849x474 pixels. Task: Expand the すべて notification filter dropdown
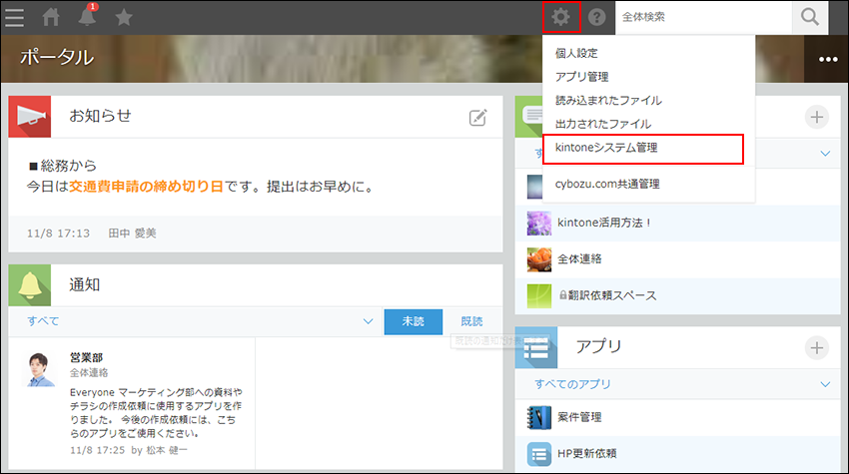point(369,321)
